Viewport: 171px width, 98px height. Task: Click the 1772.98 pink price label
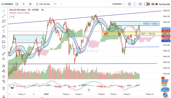click(x=166, y=39)
